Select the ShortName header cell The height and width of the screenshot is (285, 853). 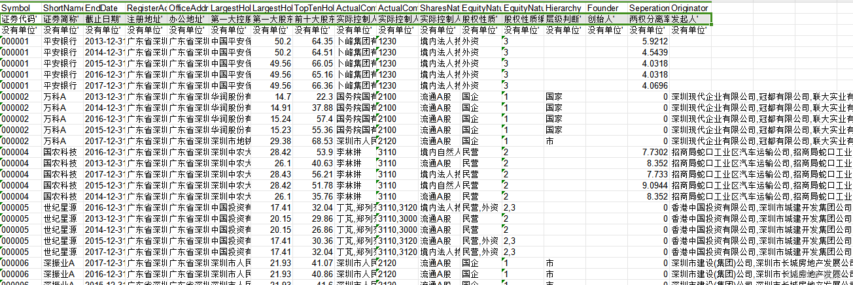[x=63, y=7]
